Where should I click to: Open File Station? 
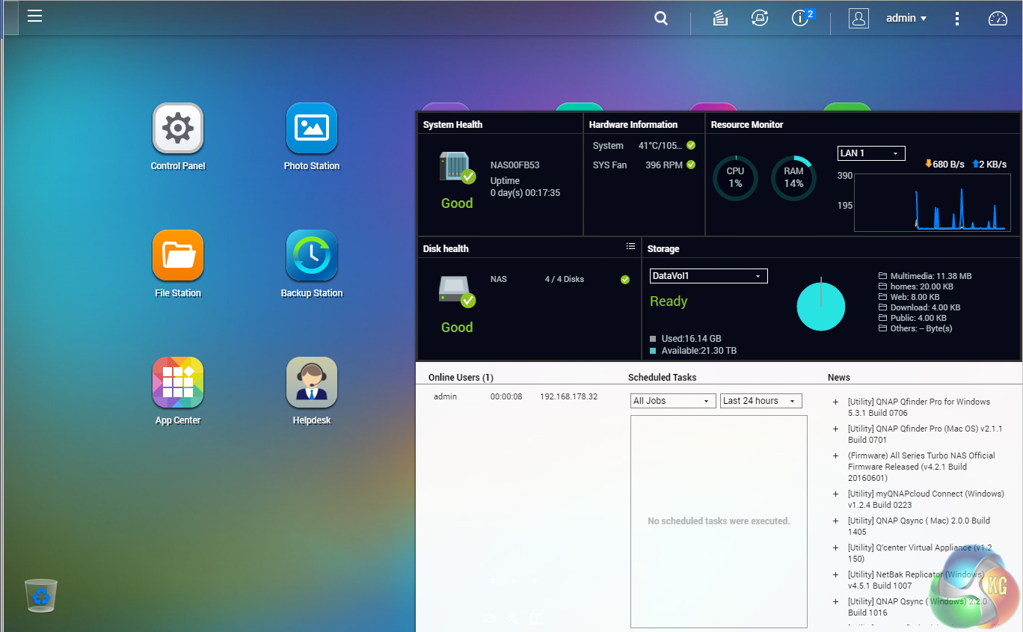point(178,256)
